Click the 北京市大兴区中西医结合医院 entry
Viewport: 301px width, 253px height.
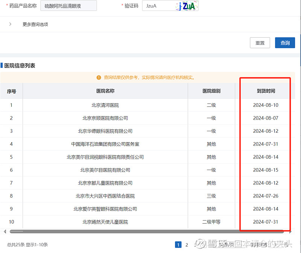105,196
